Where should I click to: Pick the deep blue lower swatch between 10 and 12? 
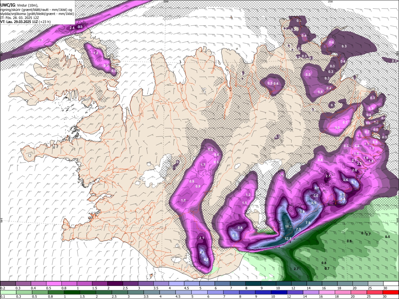click(x=279, y=292)
